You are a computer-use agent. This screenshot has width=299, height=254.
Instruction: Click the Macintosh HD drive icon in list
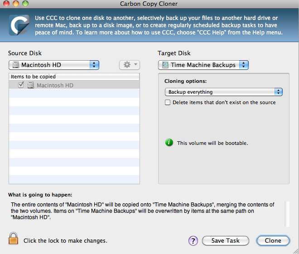click(30, 85)
